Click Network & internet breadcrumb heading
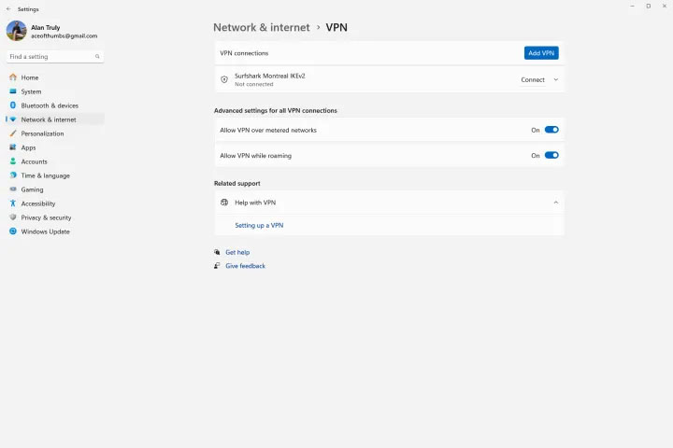The width and height of the screenshot is (673, 448). pos(262,27)
